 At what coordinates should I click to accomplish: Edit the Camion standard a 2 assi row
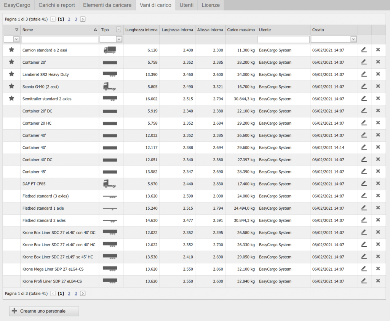pyautogui.click(x=364, y=50)
